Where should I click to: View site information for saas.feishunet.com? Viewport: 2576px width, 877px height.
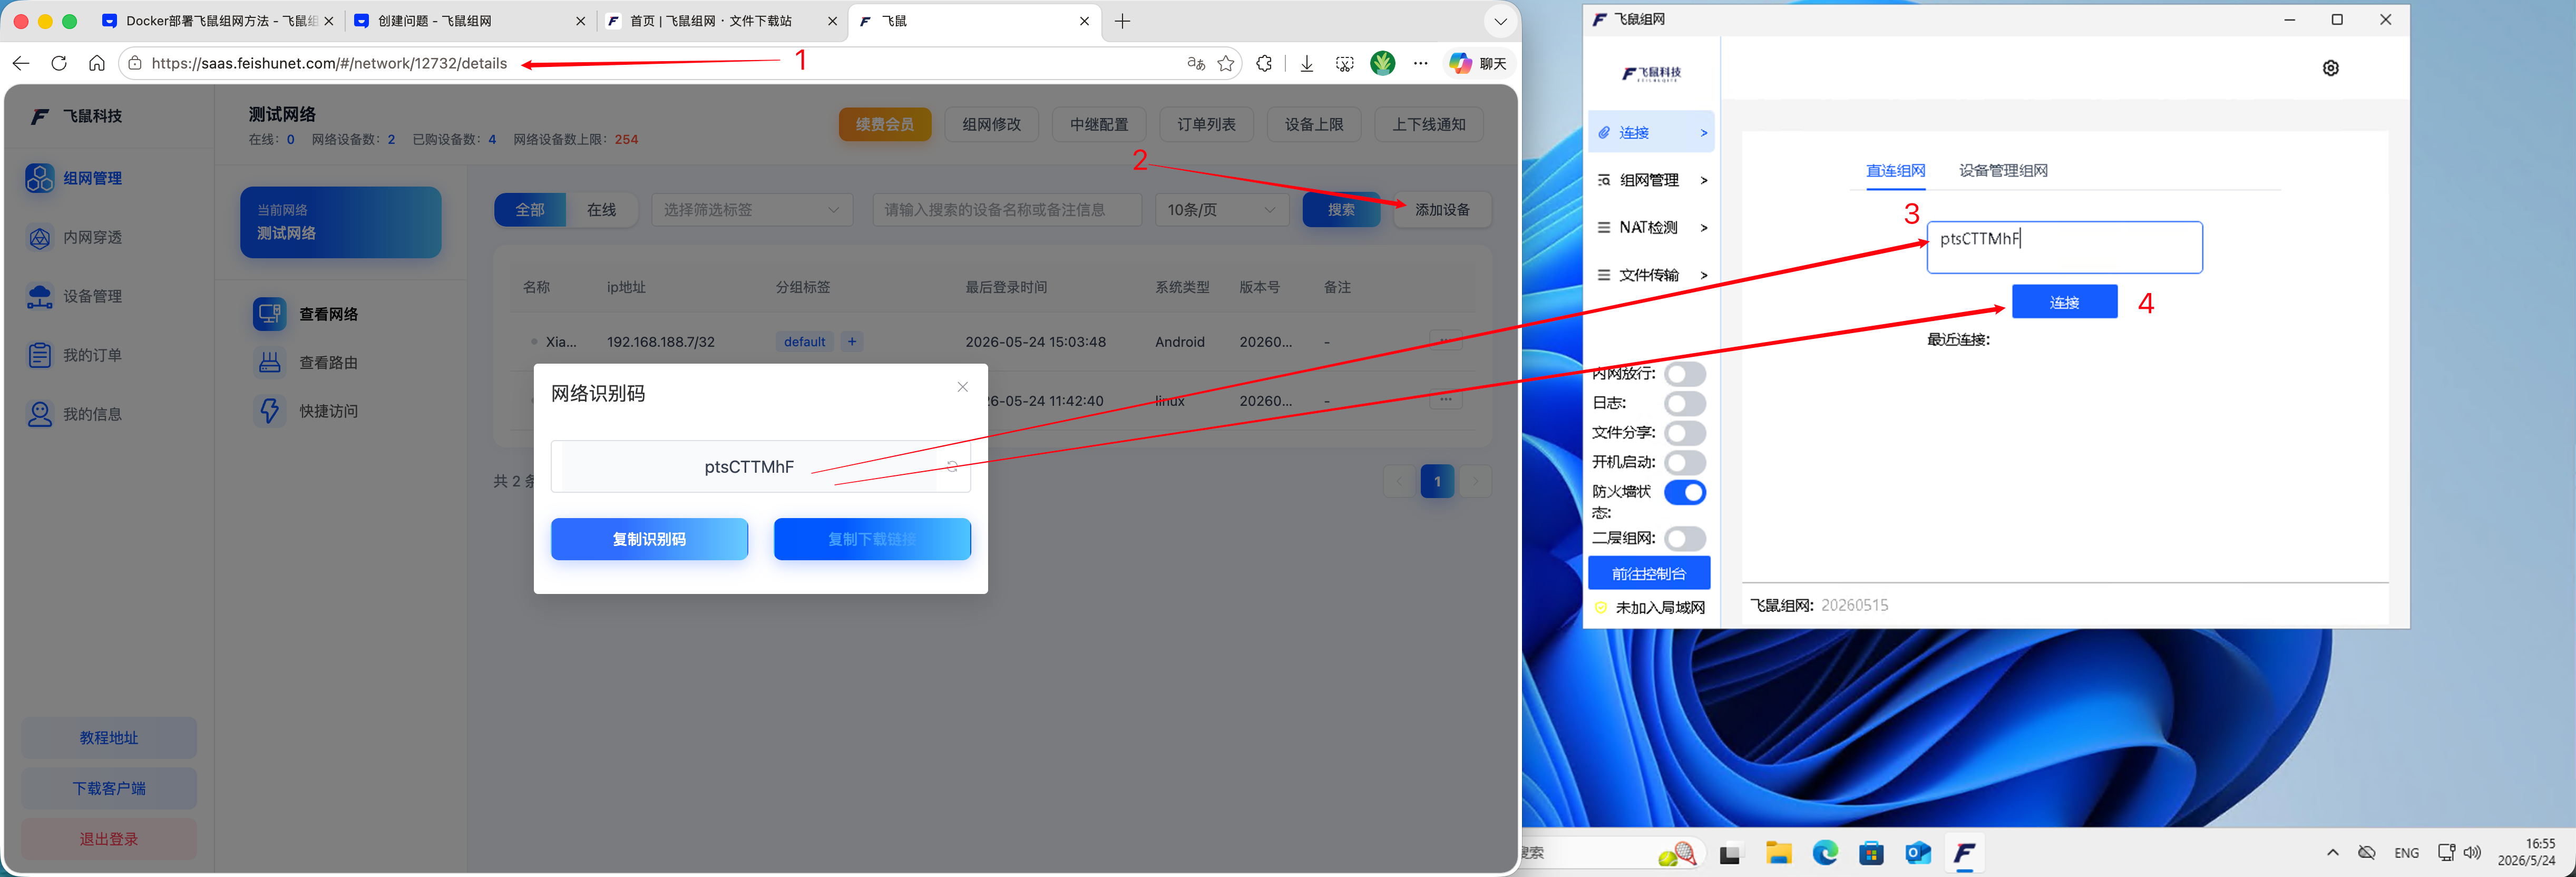point(135,63)
